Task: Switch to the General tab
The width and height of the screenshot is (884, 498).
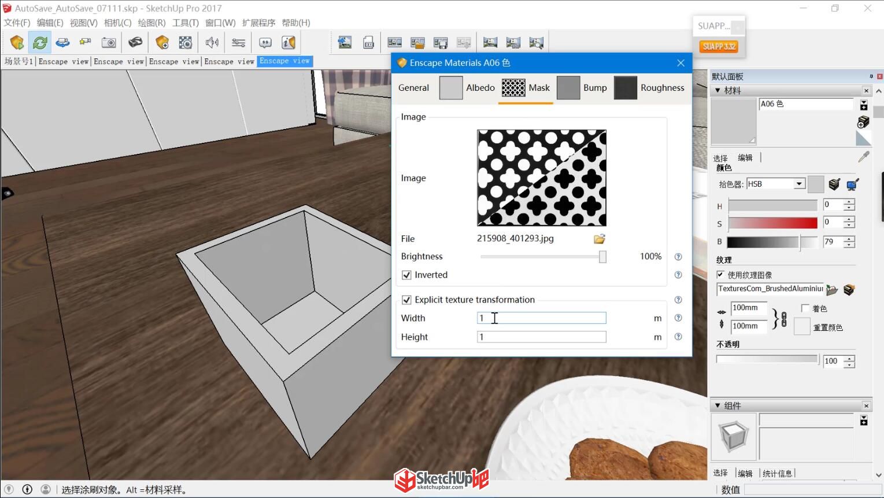Action: coord(413,88)
